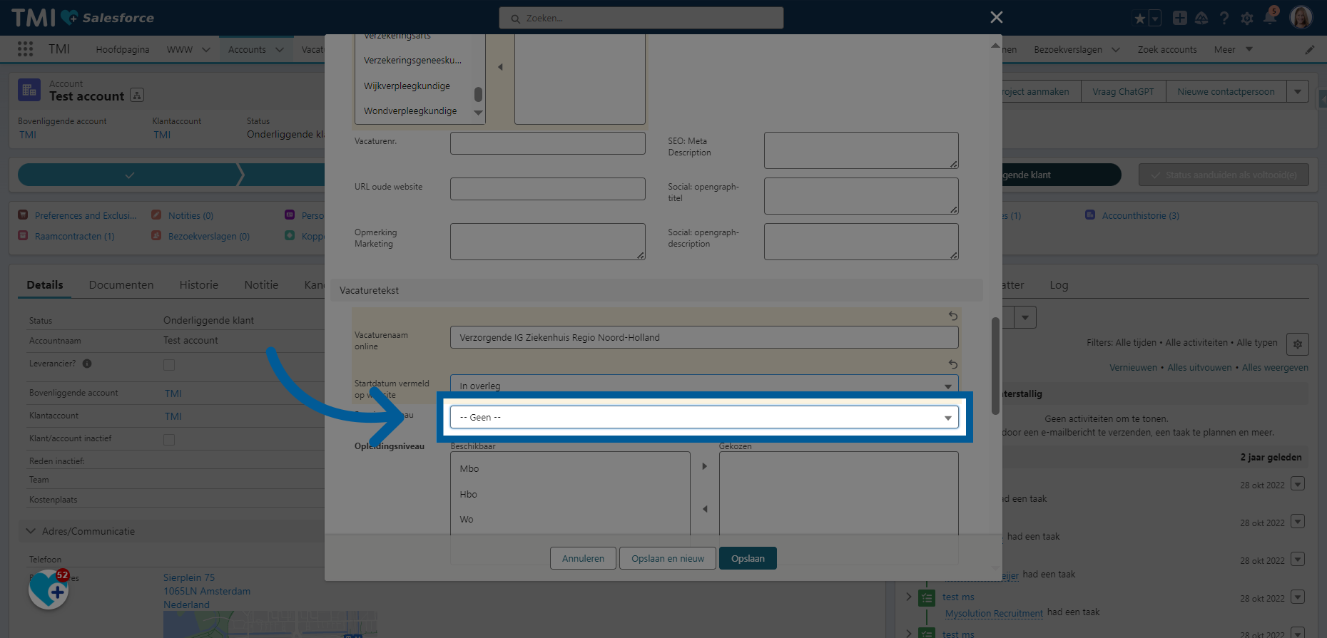This screenshot has height=638, width=1327.
Task: Go to Hoofdpagina in navigation bar
Action: [x=123, y=49]
